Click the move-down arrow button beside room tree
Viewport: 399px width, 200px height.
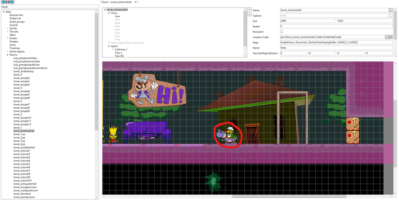(x=249, y=14)
